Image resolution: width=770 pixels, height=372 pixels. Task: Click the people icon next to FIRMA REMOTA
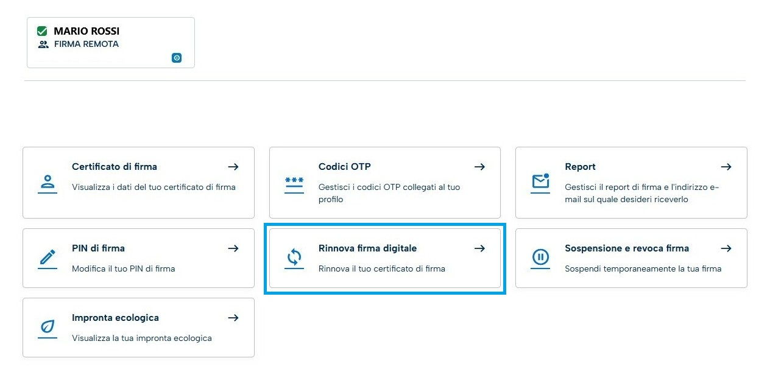pos(43,44)
